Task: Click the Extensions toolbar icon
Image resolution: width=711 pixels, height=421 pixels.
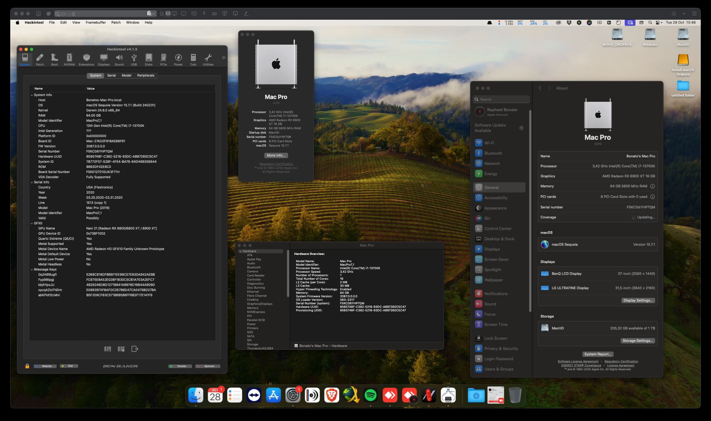Action: (86, 59)
